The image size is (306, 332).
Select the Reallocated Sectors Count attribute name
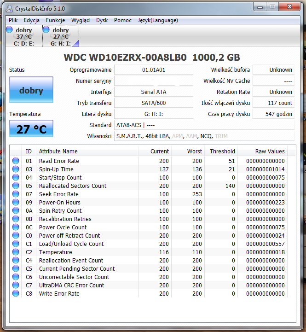(73, 186)
